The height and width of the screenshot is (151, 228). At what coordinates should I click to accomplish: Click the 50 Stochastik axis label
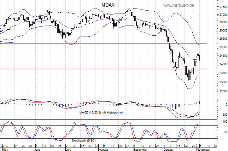pos(225,132)
